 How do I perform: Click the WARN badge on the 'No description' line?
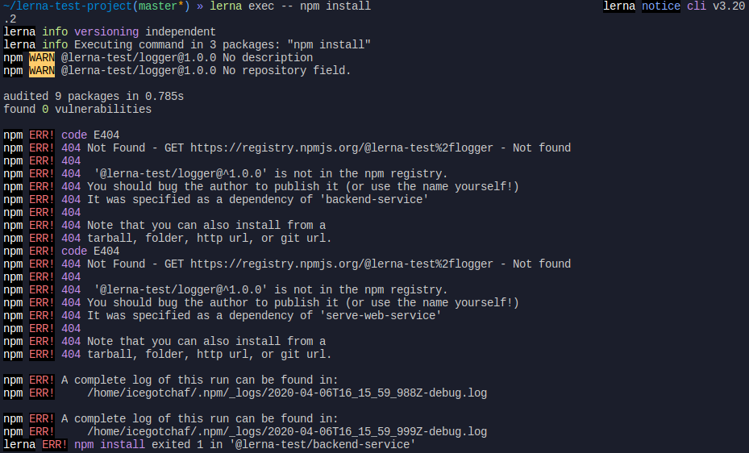tap(41, 58)
